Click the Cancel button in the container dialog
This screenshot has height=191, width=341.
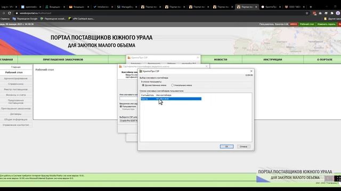point(243,146)
